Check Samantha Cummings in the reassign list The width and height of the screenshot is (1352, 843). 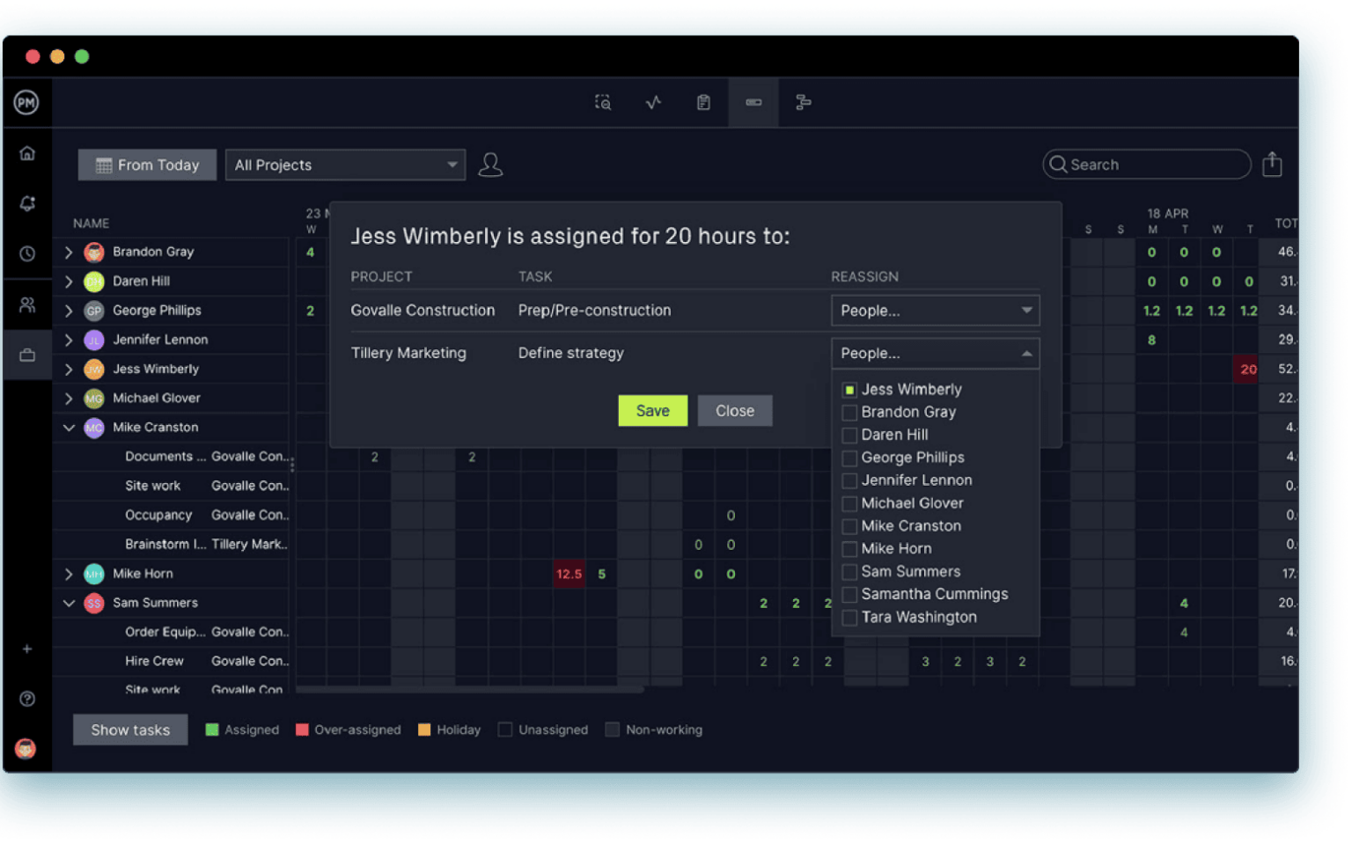(849, 594)
